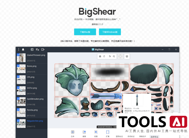Select Bone.png file name
The image size is (189, 138).
pos(32,66)
